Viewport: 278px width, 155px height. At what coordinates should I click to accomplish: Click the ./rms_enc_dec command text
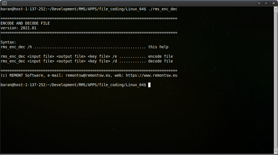point(163,9)
